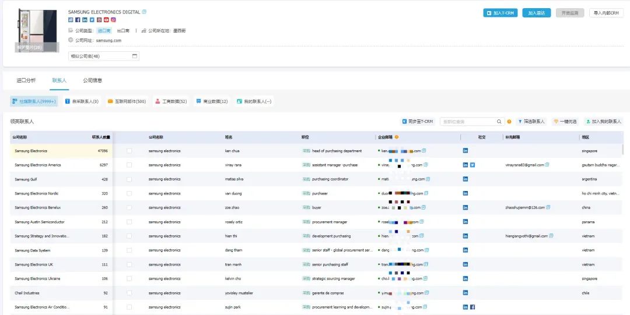Select the checkbox in zoe zhao's row
Image resolution: width=630 pixels, height=315 pixels.
pyautogui.click(x=129, y=208)
